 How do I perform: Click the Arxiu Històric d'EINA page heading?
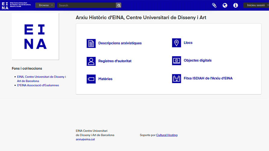tap(141, 17)
